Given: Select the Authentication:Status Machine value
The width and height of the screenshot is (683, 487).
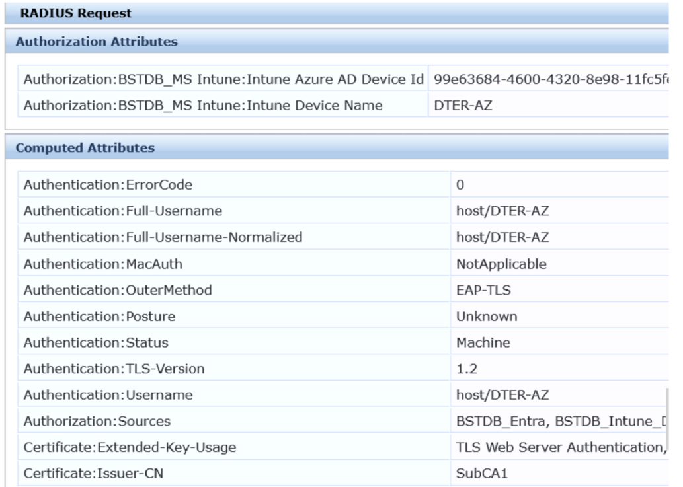Looking at the screenshot, I should tap(483, 342).
